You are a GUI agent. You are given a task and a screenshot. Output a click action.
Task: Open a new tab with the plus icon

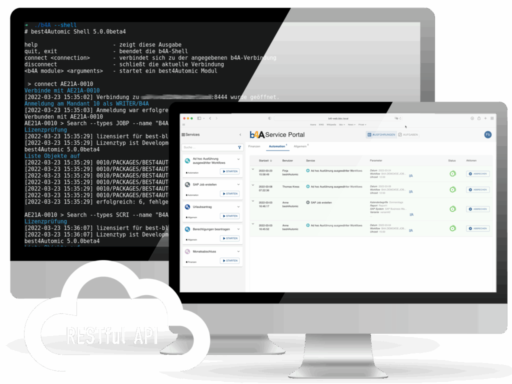[485, 118]
